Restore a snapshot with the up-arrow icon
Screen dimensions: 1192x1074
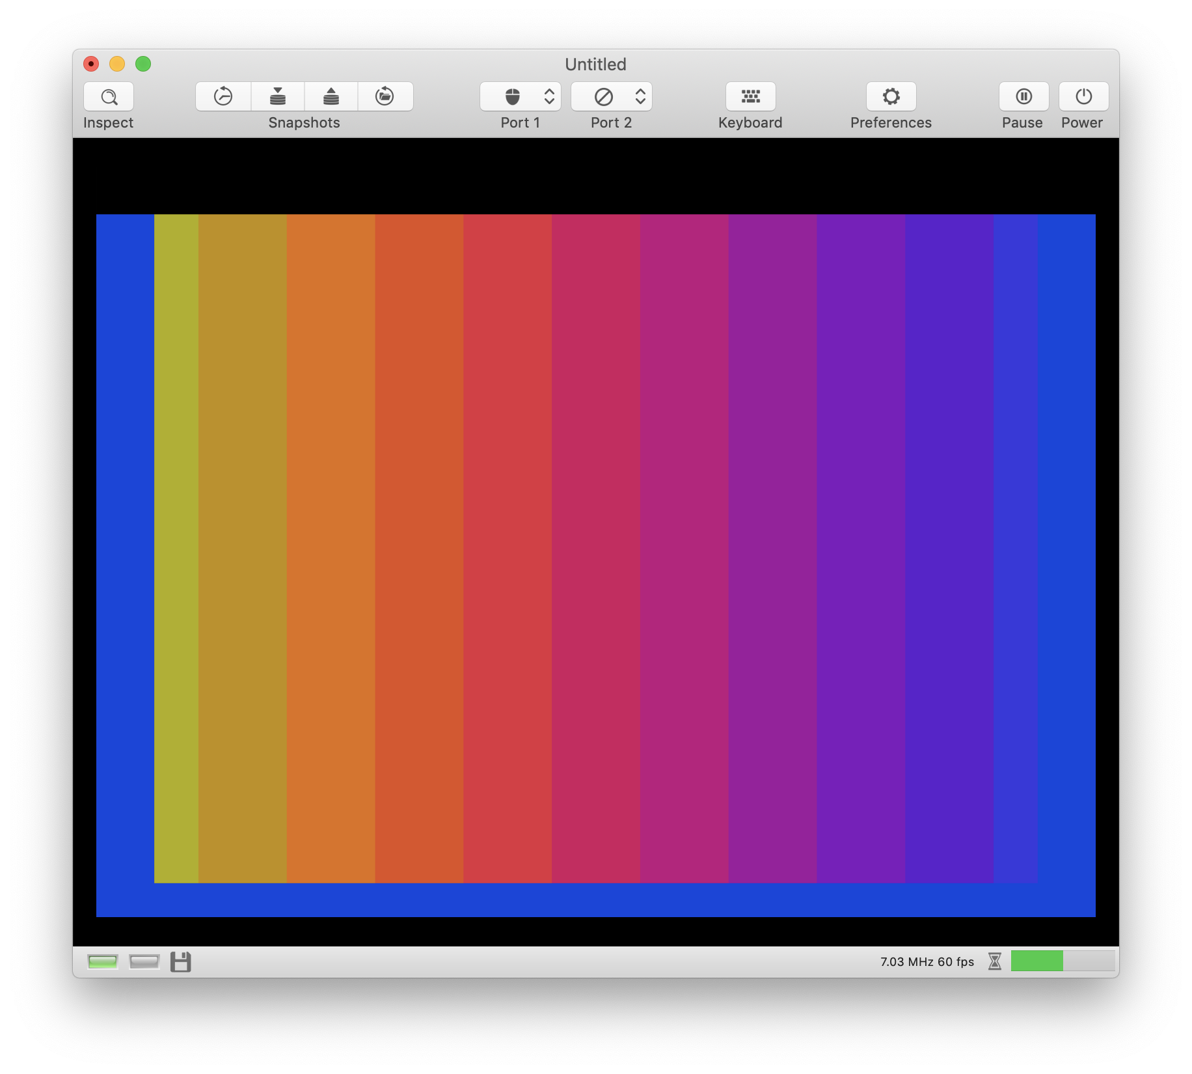[331, 96]
